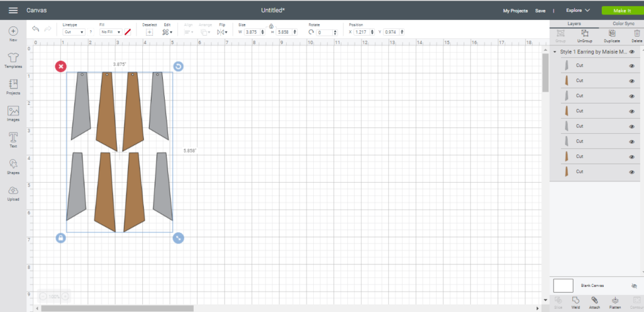Click the Upload icon in the left sidebar

tap(13, 193)
